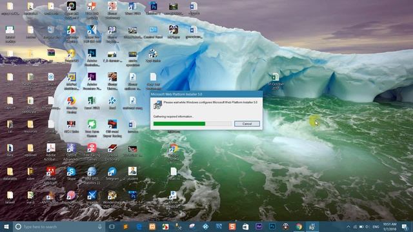Click the Type here to search box

59,226
